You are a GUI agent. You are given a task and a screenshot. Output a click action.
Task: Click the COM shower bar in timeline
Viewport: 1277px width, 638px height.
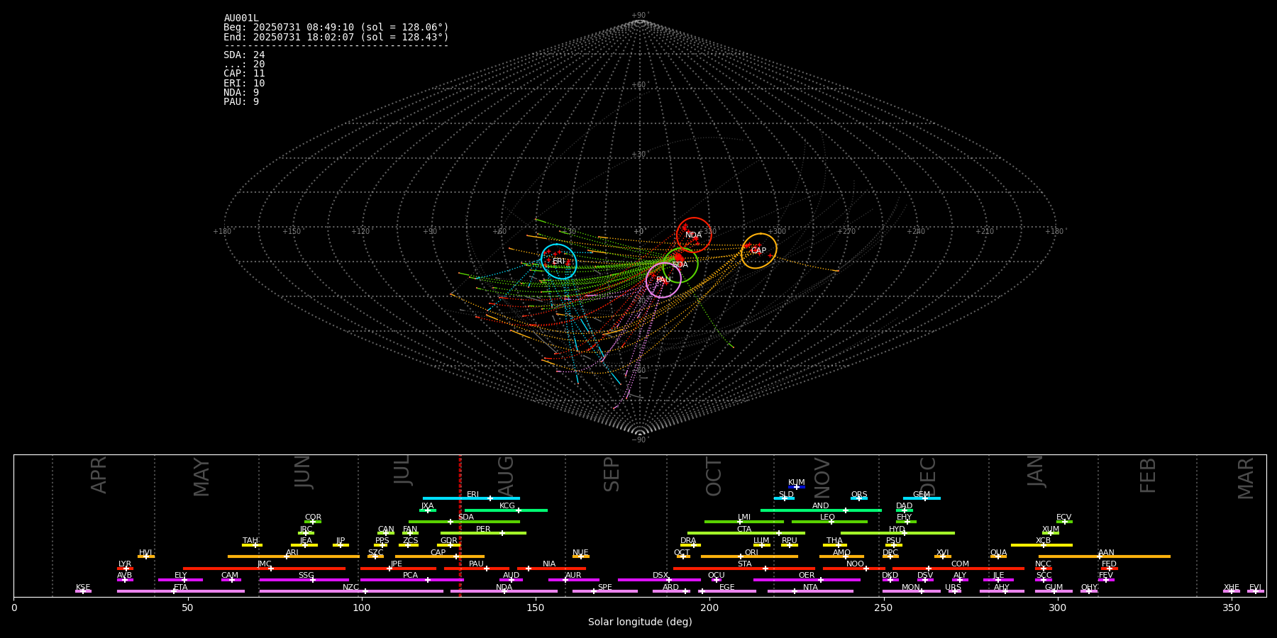[x=958, y=569]
